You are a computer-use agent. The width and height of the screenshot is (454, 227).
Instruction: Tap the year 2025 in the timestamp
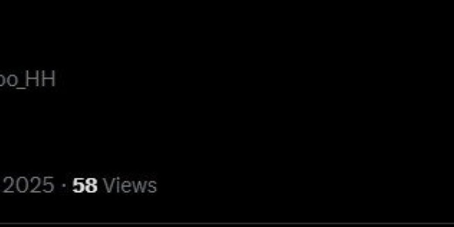[x=26, y=186]
